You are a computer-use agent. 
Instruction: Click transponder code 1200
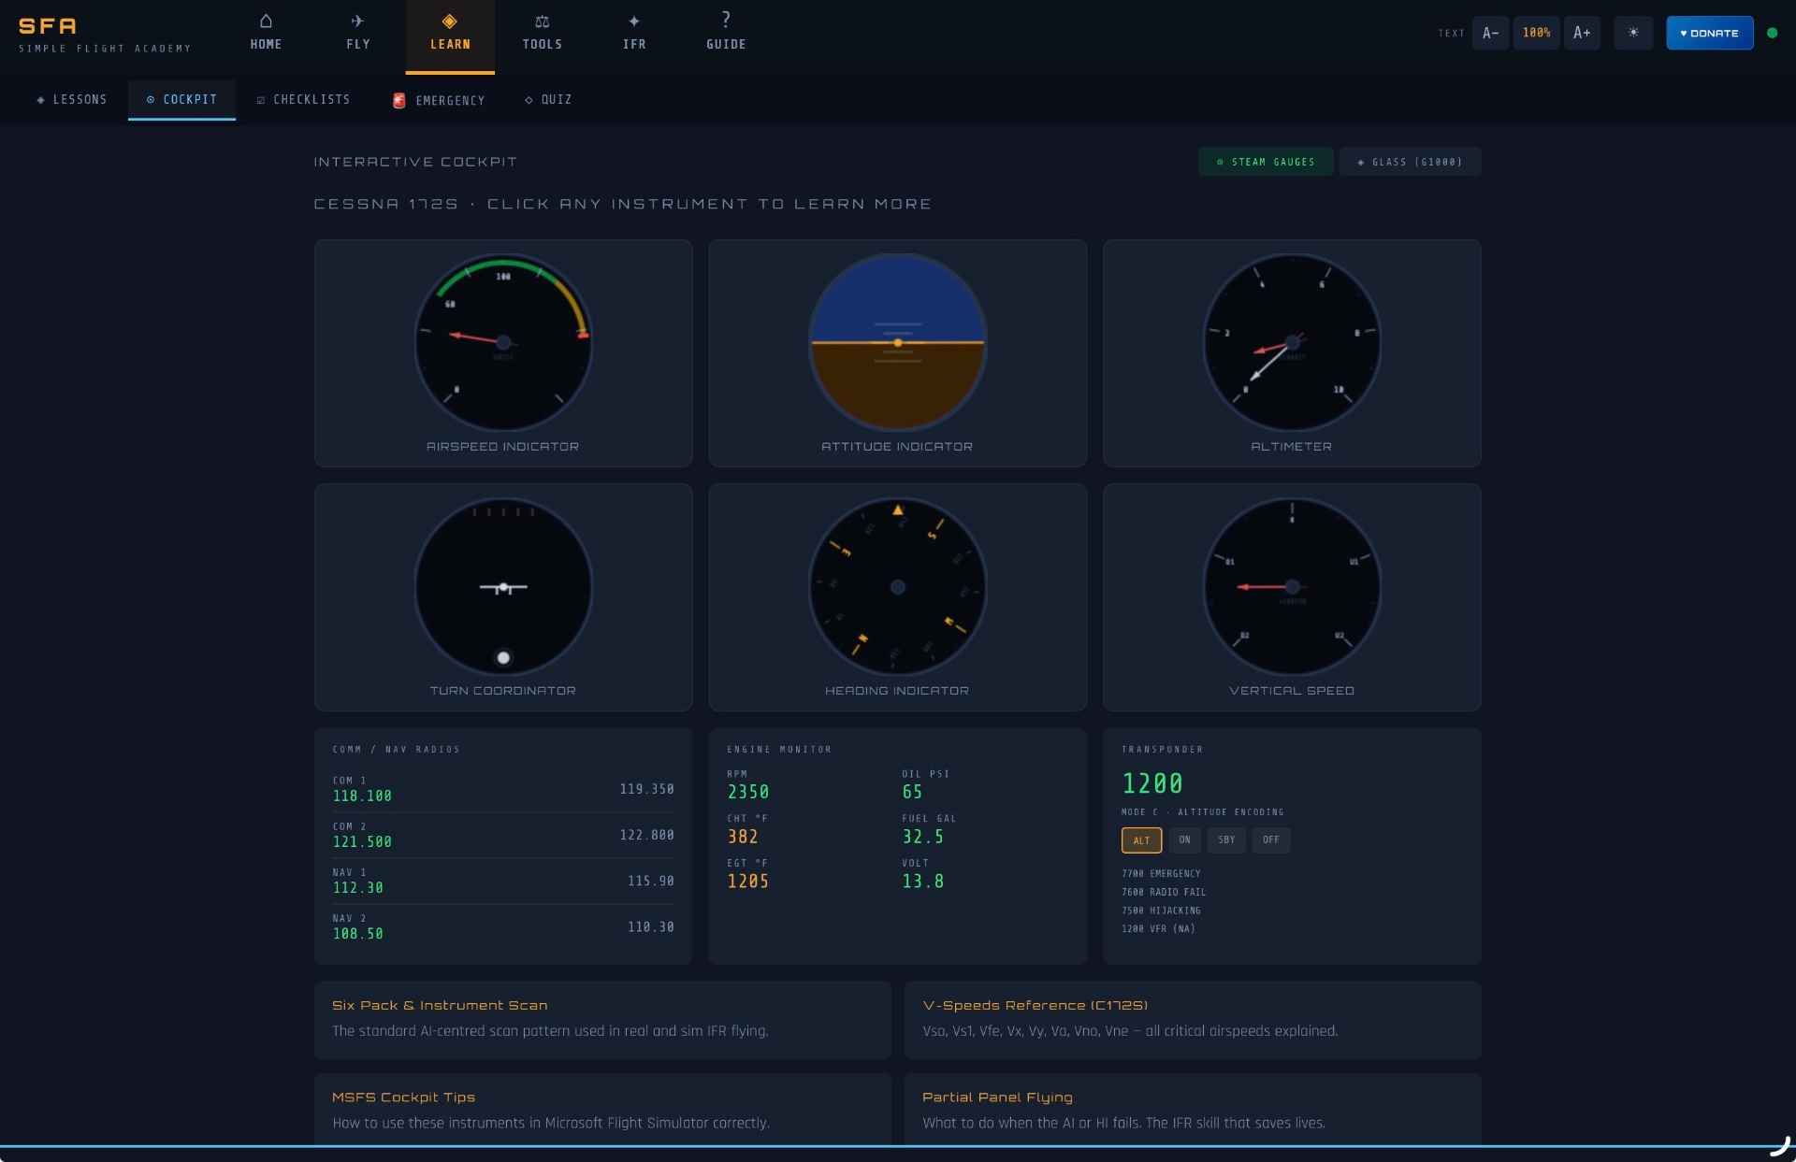(x=1152, y=782)
